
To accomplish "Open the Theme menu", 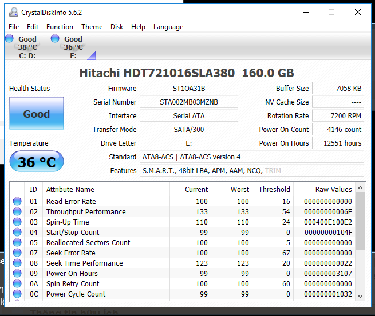I will [92, 27].
